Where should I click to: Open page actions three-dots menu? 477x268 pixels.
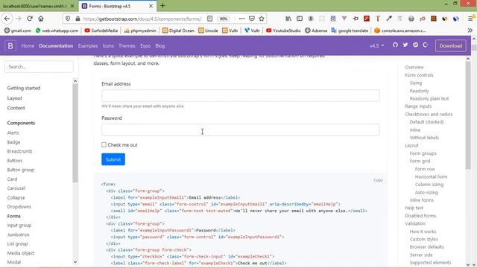click(241, 19)
